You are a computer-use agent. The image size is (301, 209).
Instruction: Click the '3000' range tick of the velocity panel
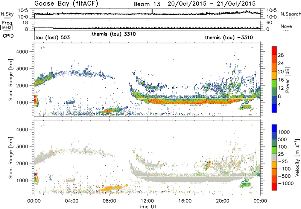22,146
